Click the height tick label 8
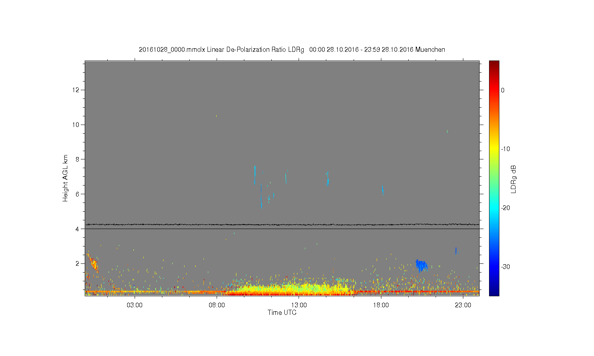Screen dimensions: 594x356 78,159
